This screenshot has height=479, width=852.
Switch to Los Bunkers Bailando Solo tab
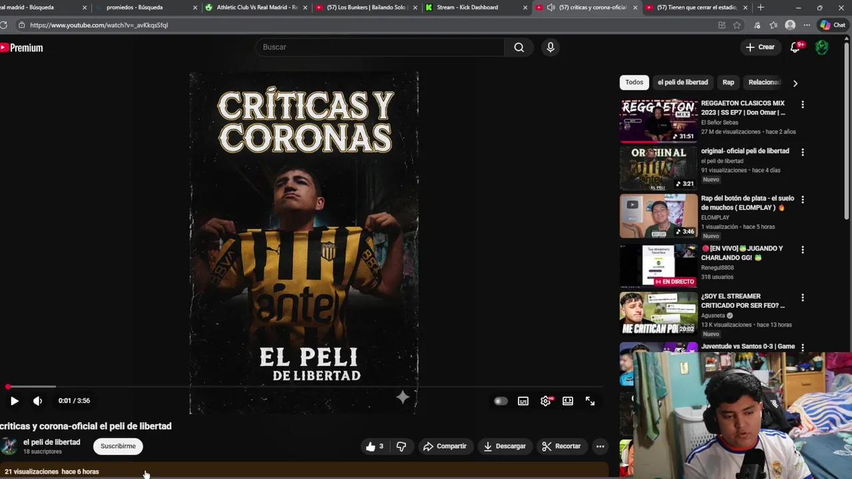[x=367, y=7]
